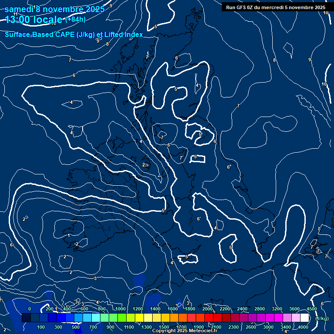Click the pale pink swatch between 3600 and 4000
This screenshot has width=334, height=334.
click(x=296, y=317)
